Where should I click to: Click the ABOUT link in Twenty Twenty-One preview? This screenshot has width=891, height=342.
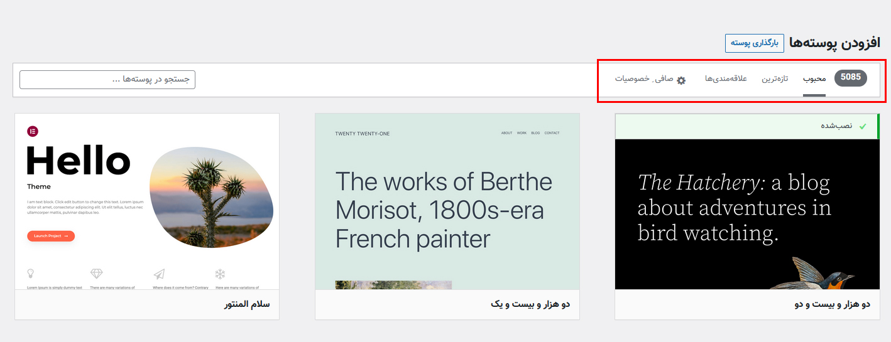[506, 133]
